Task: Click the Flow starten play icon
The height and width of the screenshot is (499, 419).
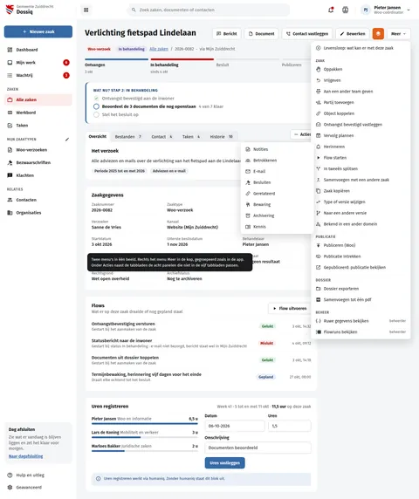Action: click(x=318, y=158)
